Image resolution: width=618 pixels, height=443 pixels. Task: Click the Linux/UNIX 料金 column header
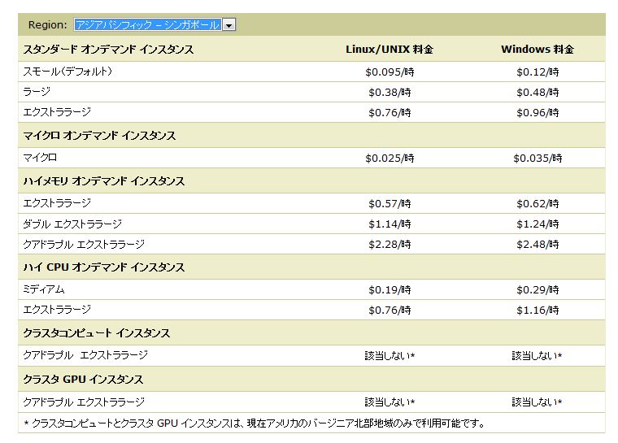pyautogui.click(x=390, y=50)
